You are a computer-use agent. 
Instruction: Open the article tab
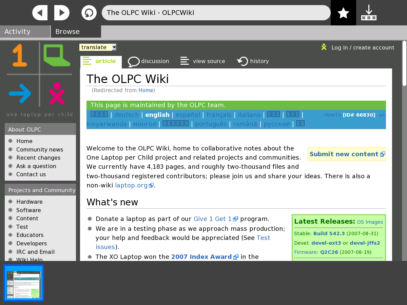tap(101, 61)
